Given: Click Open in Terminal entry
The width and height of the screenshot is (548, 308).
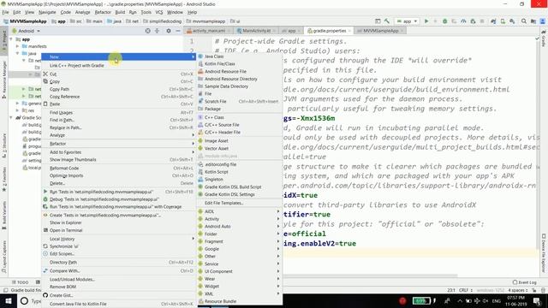Looking at the screenshot, I should (118, 230).
